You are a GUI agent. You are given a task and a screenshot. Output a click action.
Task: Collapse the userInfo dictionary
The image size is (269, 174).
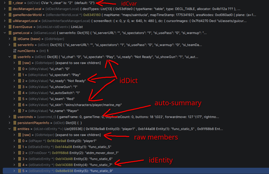(x=10, y=57)
